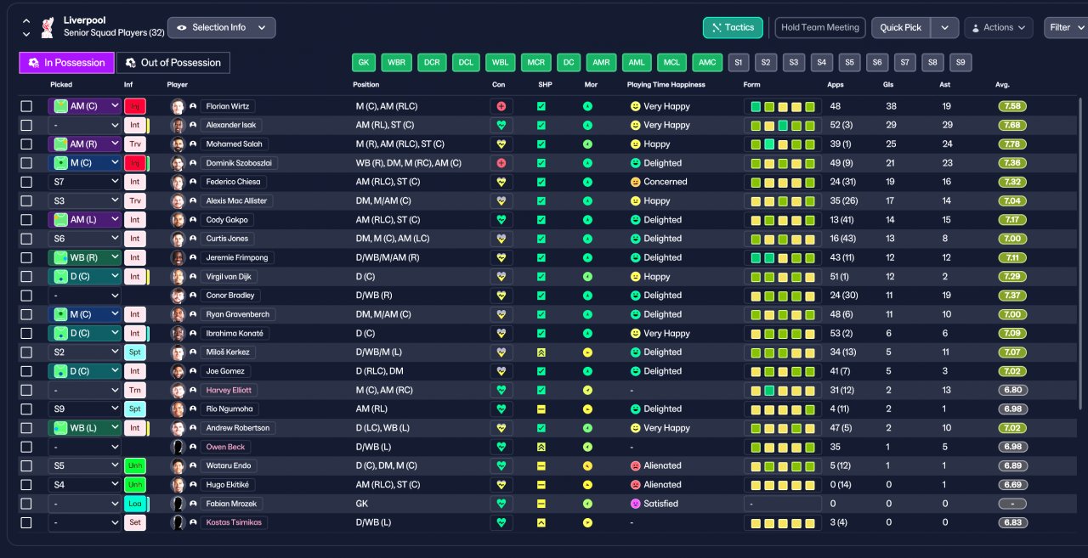Viewport: 1088px width, 558px height.
Task: Tick the checkbox for Owen Beck
Action: point(26,447)
